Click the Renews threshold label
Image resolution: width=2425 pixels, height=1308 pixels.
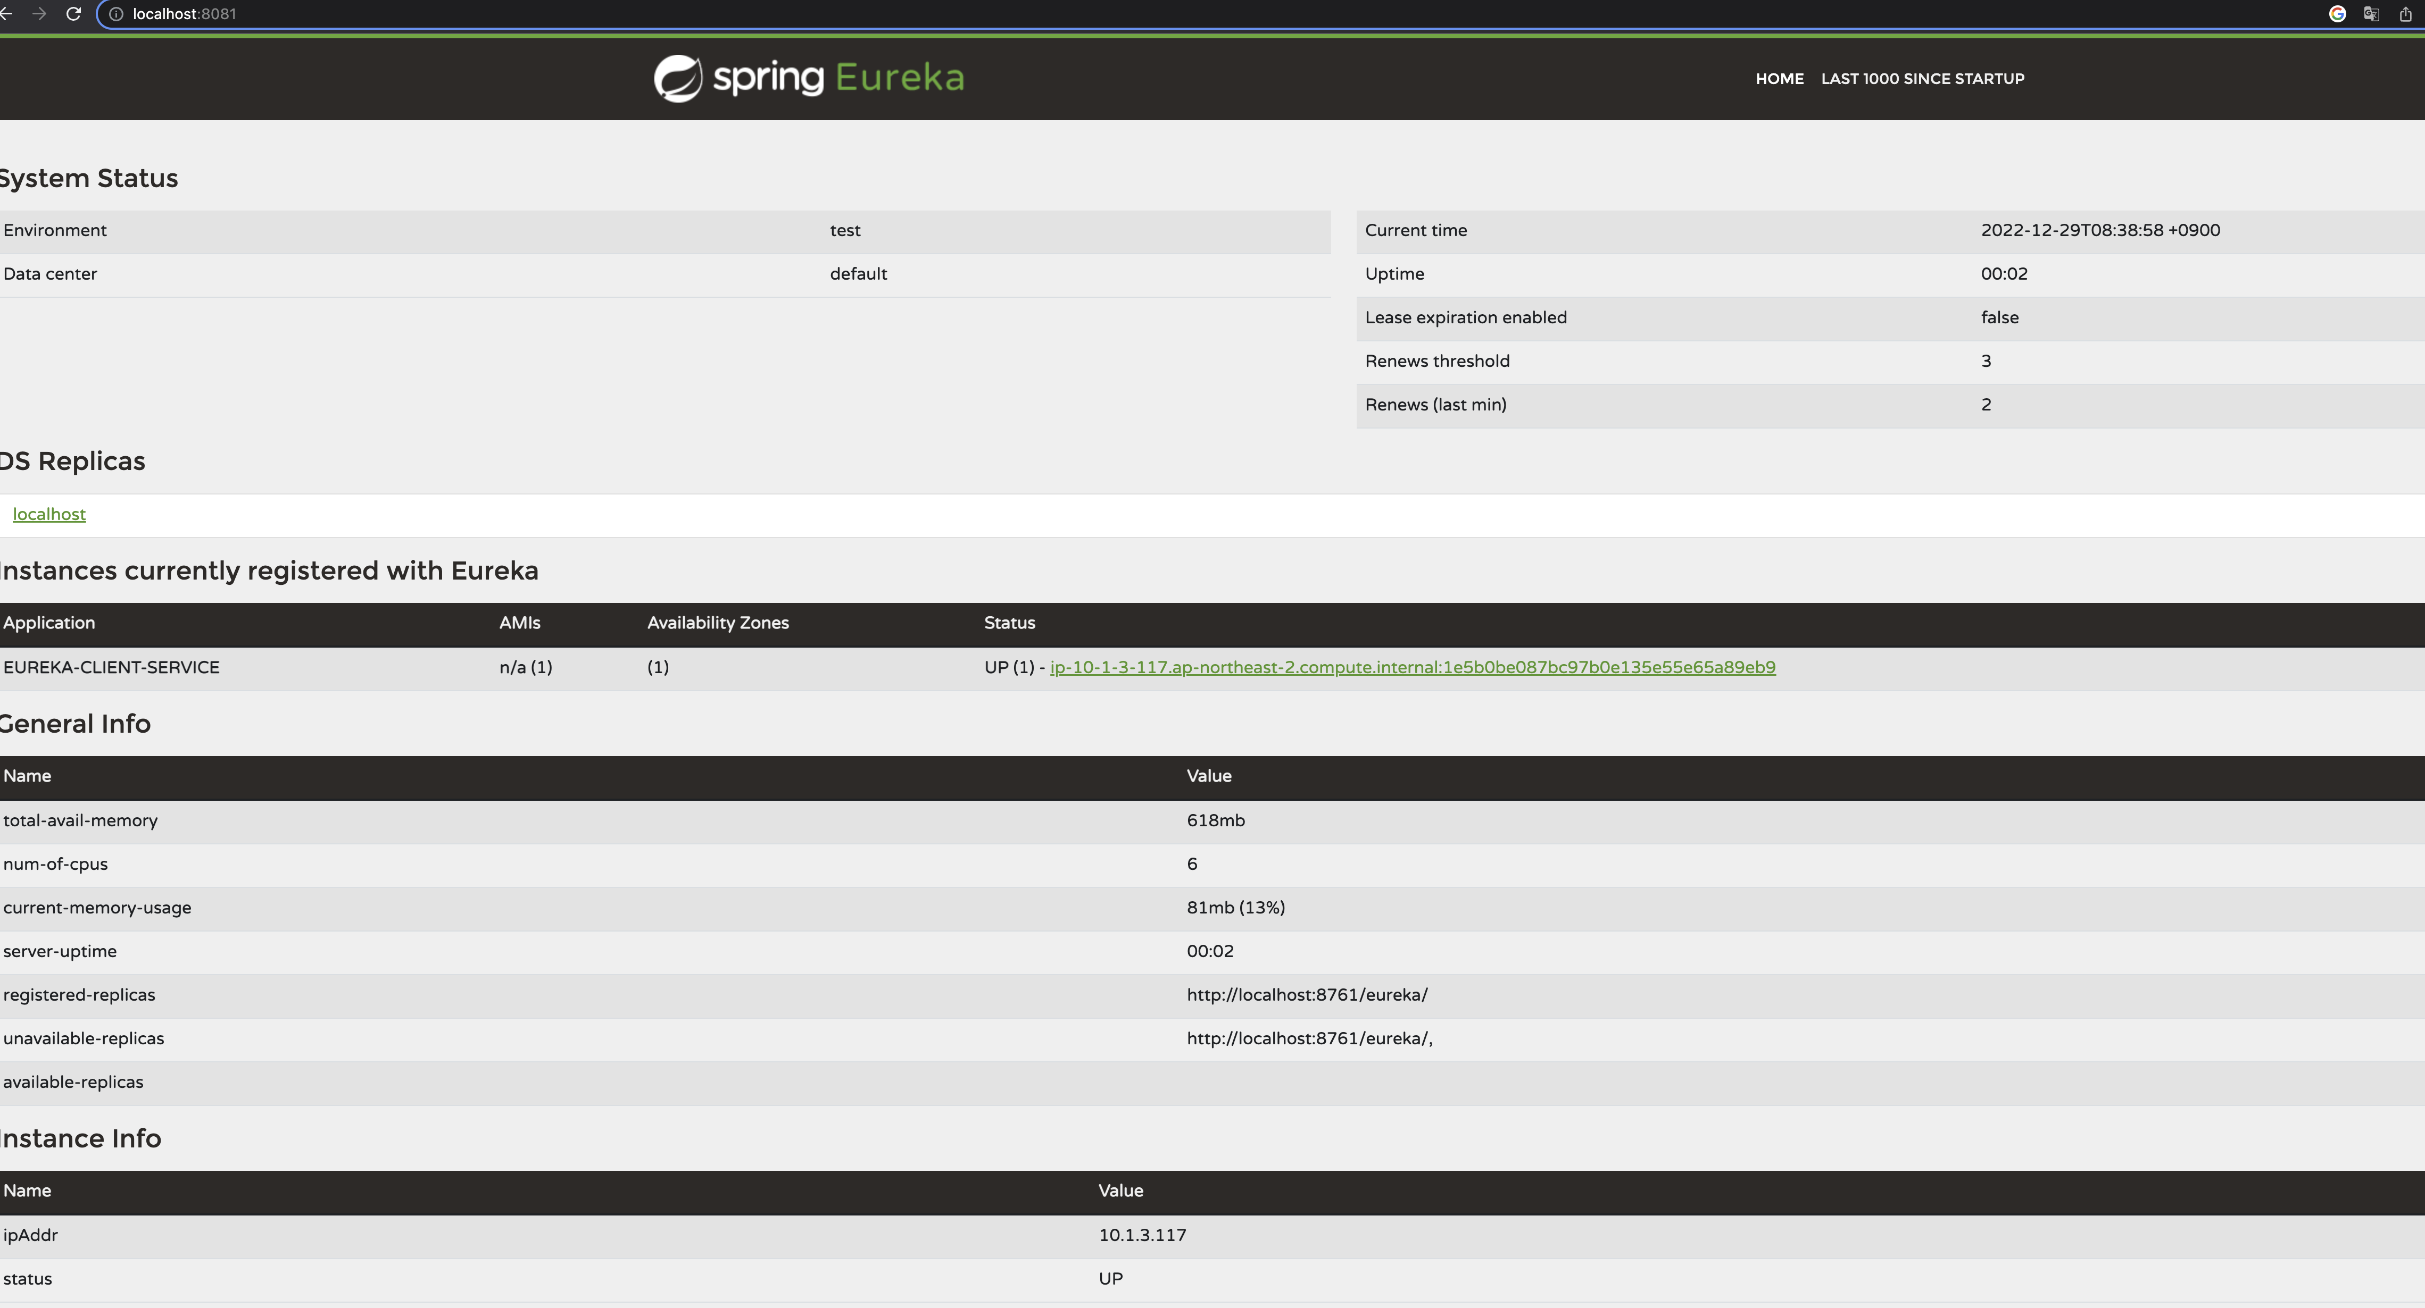pyautogui.click(x=1436, y=362)
